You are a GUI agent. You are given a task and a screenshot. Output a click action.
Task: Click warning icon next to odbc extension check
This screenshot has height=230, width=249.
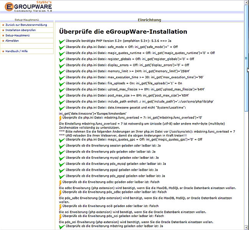tap(60, 182)
